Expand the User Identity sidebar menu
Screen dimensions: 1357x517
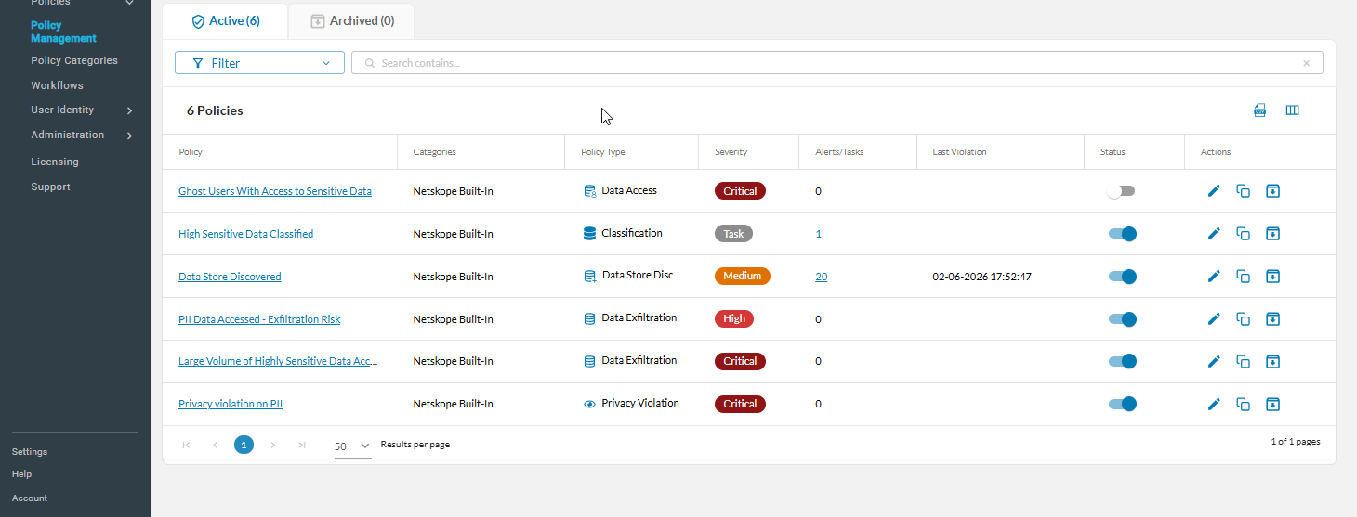tap(82, 110)
